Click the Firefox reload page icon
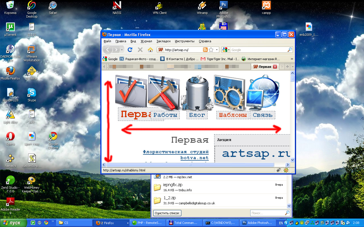 (x=130, y=50)
